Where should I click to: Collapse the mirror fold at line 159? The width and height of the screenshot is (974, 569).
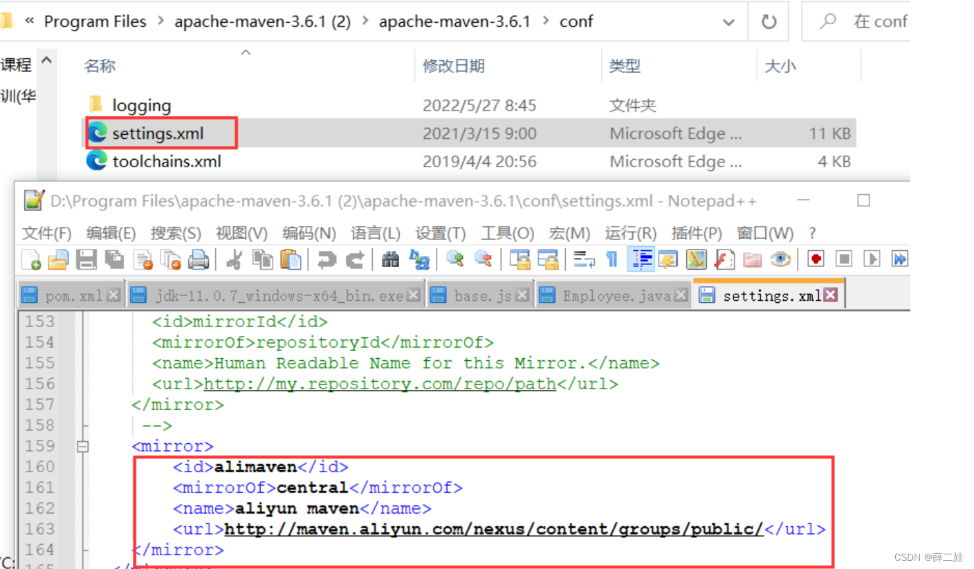coord(83,447)
